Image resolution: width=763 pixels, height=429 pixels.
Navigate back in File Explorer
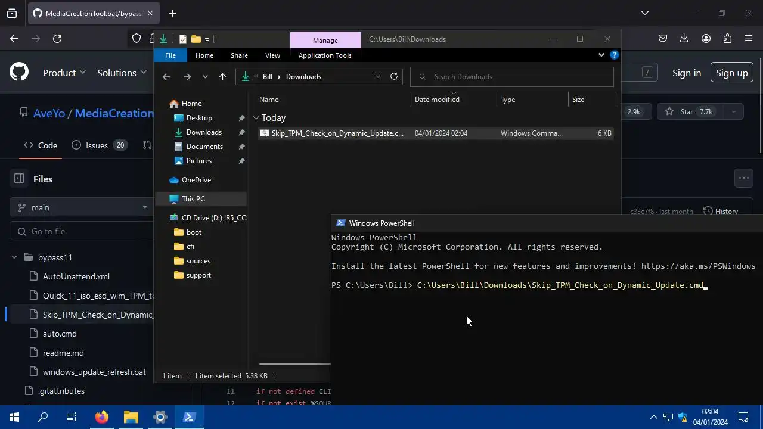(166, 77)
